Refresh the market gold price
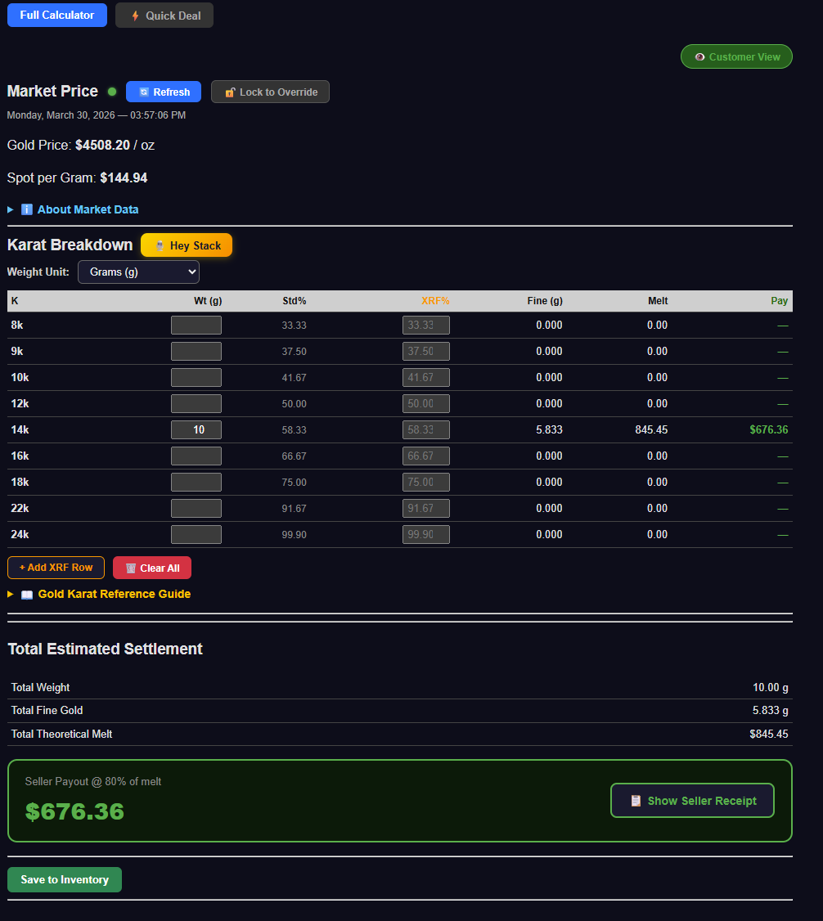 (x=164, y=92)
